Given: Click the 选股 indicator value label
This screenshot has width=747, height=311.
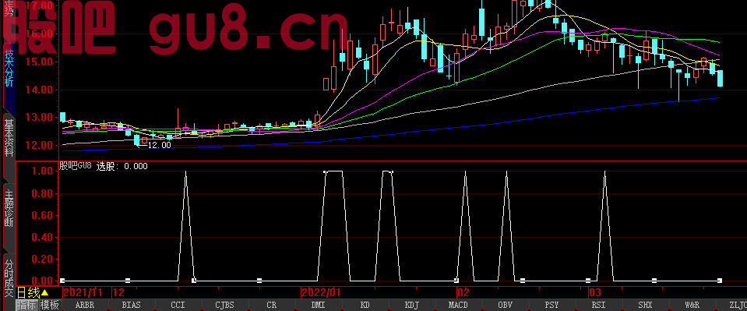Looking at the screenshot, I should point(122,166).
